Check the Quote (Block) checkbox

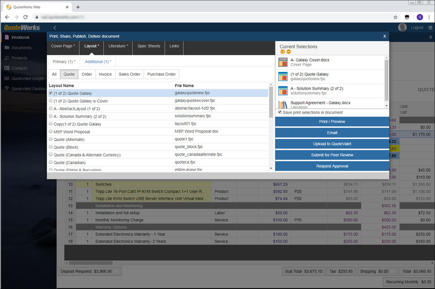coord(50,147)
